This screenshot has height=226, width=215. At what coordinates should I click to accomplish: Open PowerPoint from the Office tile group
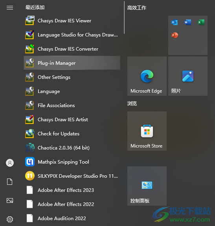175,35
